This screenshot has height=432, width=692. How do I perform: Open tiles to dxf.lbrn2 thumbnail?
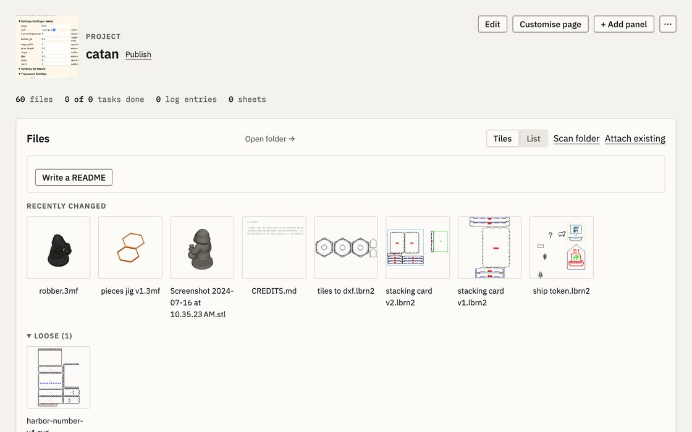click(346, 247)
